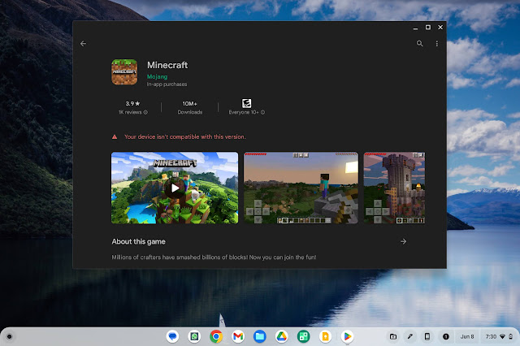Click the Millions of crafters description text
This screenshot has width=520, height=346.
coord(214,257)
